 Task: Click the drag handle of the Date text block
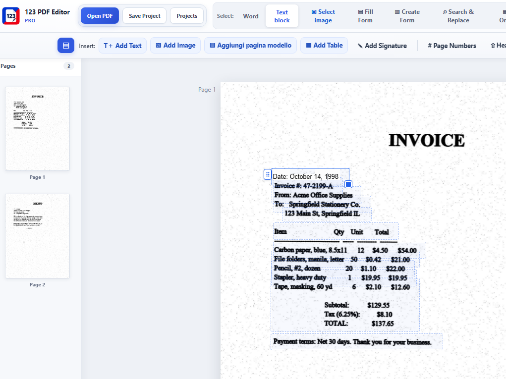[268, 174]
